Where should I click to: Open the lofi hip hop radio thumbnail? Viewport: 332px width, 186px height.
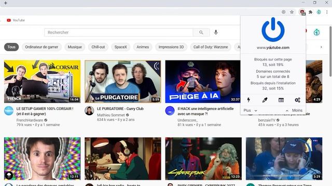(x=123, y=159)
